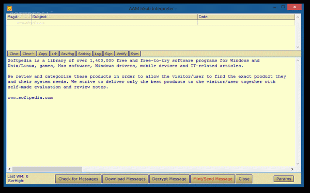Click the Clear button in the toolbar
Screen dimensions: 310x193
(x=14, y=54)
